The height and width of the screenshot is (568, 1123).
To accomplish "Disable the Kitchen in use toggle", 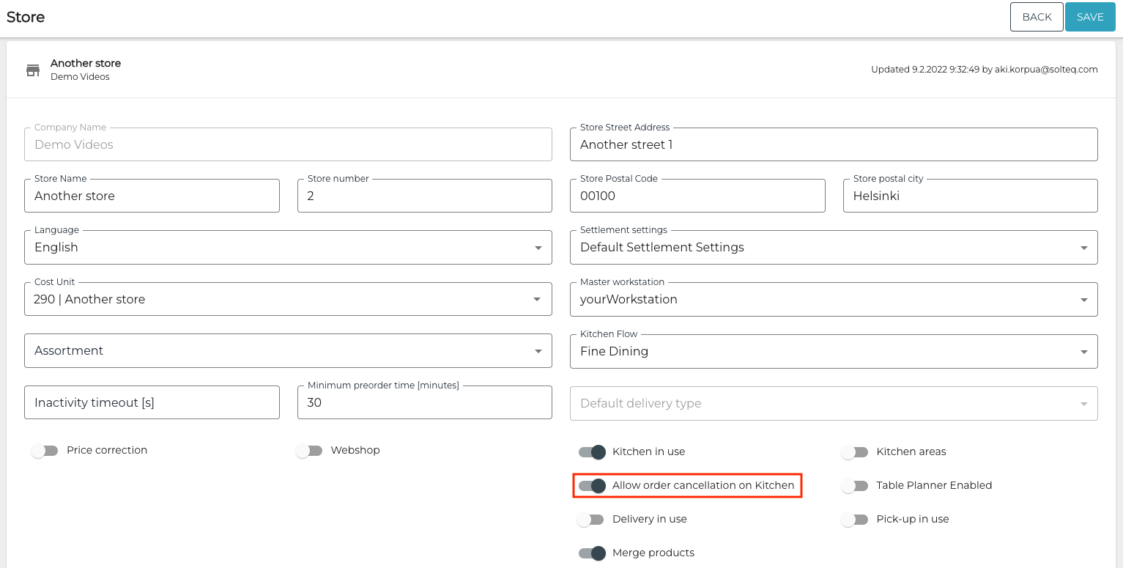I will tap(593, 452).
